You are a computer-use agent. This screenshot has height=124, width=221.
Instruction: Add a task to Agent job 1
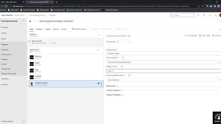point(98,50)
